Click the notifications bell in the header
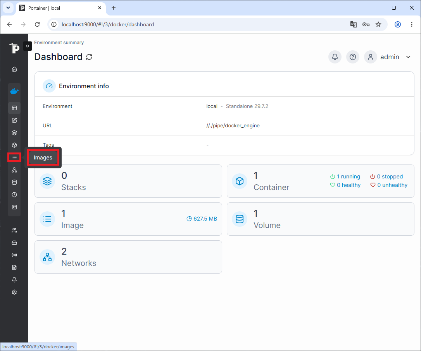 (335, 57)
